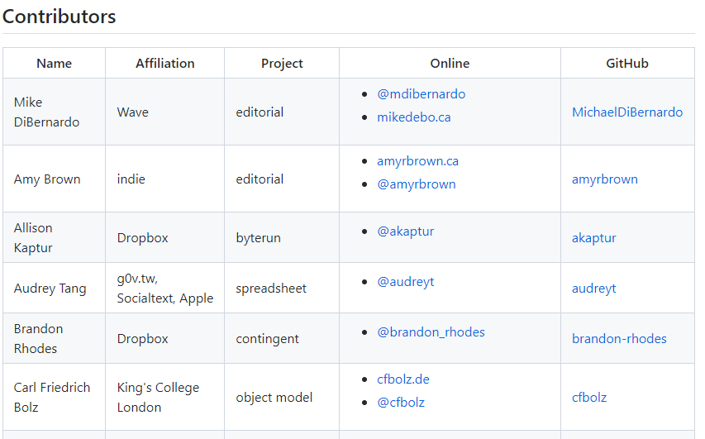
Task: Open the @audreyt Twitter link
Action: click(406, 282)
